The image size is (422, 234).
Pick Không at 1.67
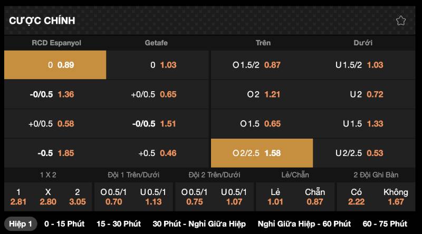coord(396,197)
